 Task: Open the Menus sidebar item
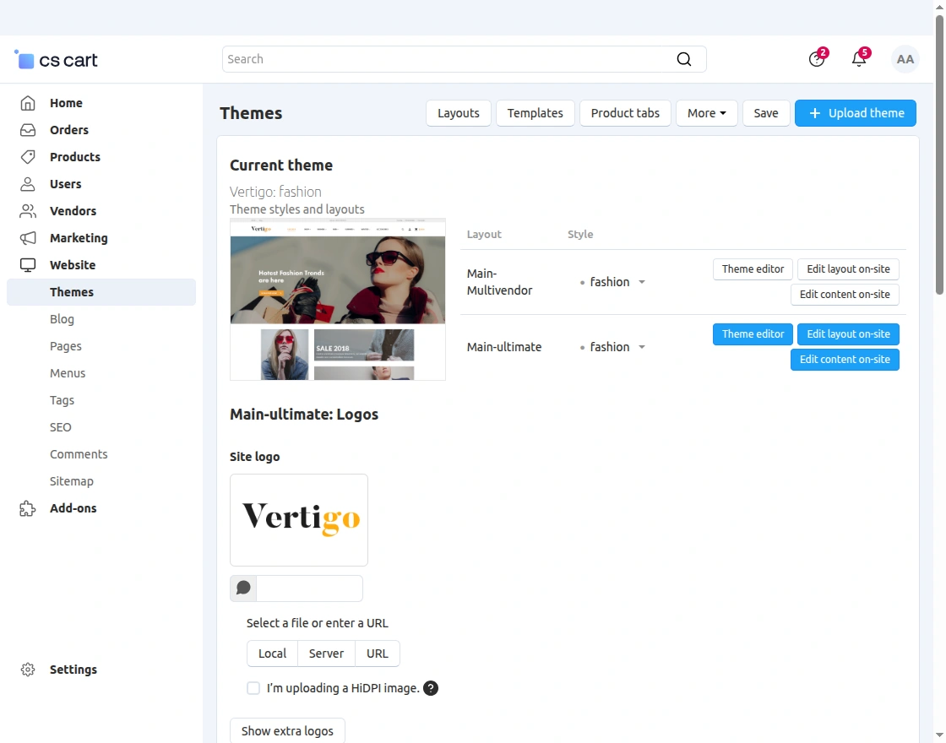68,373
